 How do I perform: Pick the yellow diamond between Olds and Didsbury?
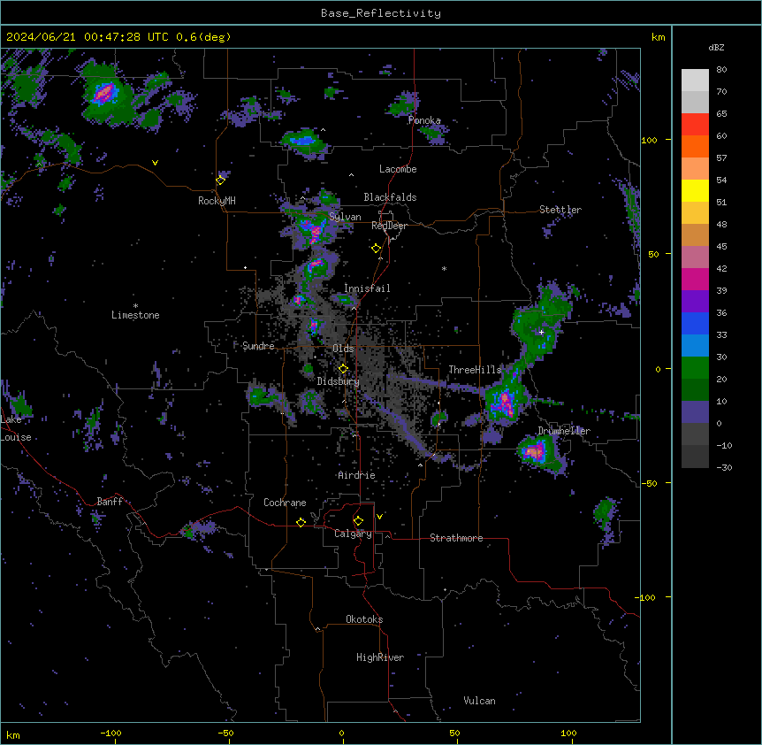343,368
